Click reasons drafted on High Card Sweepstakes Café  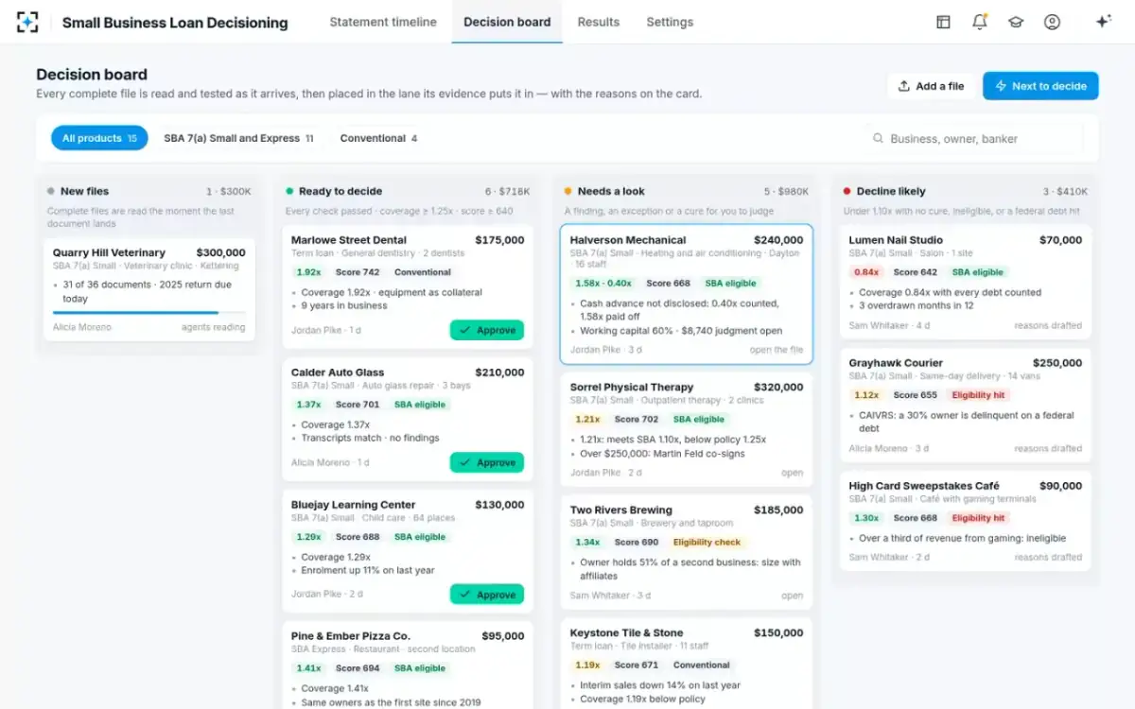[1048, 557]
